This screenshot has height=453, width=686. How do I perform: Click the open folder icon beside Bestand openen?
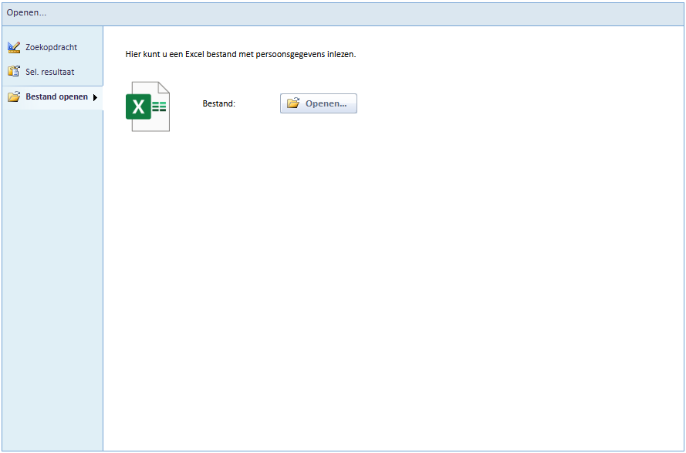click(x=14, y=96)
